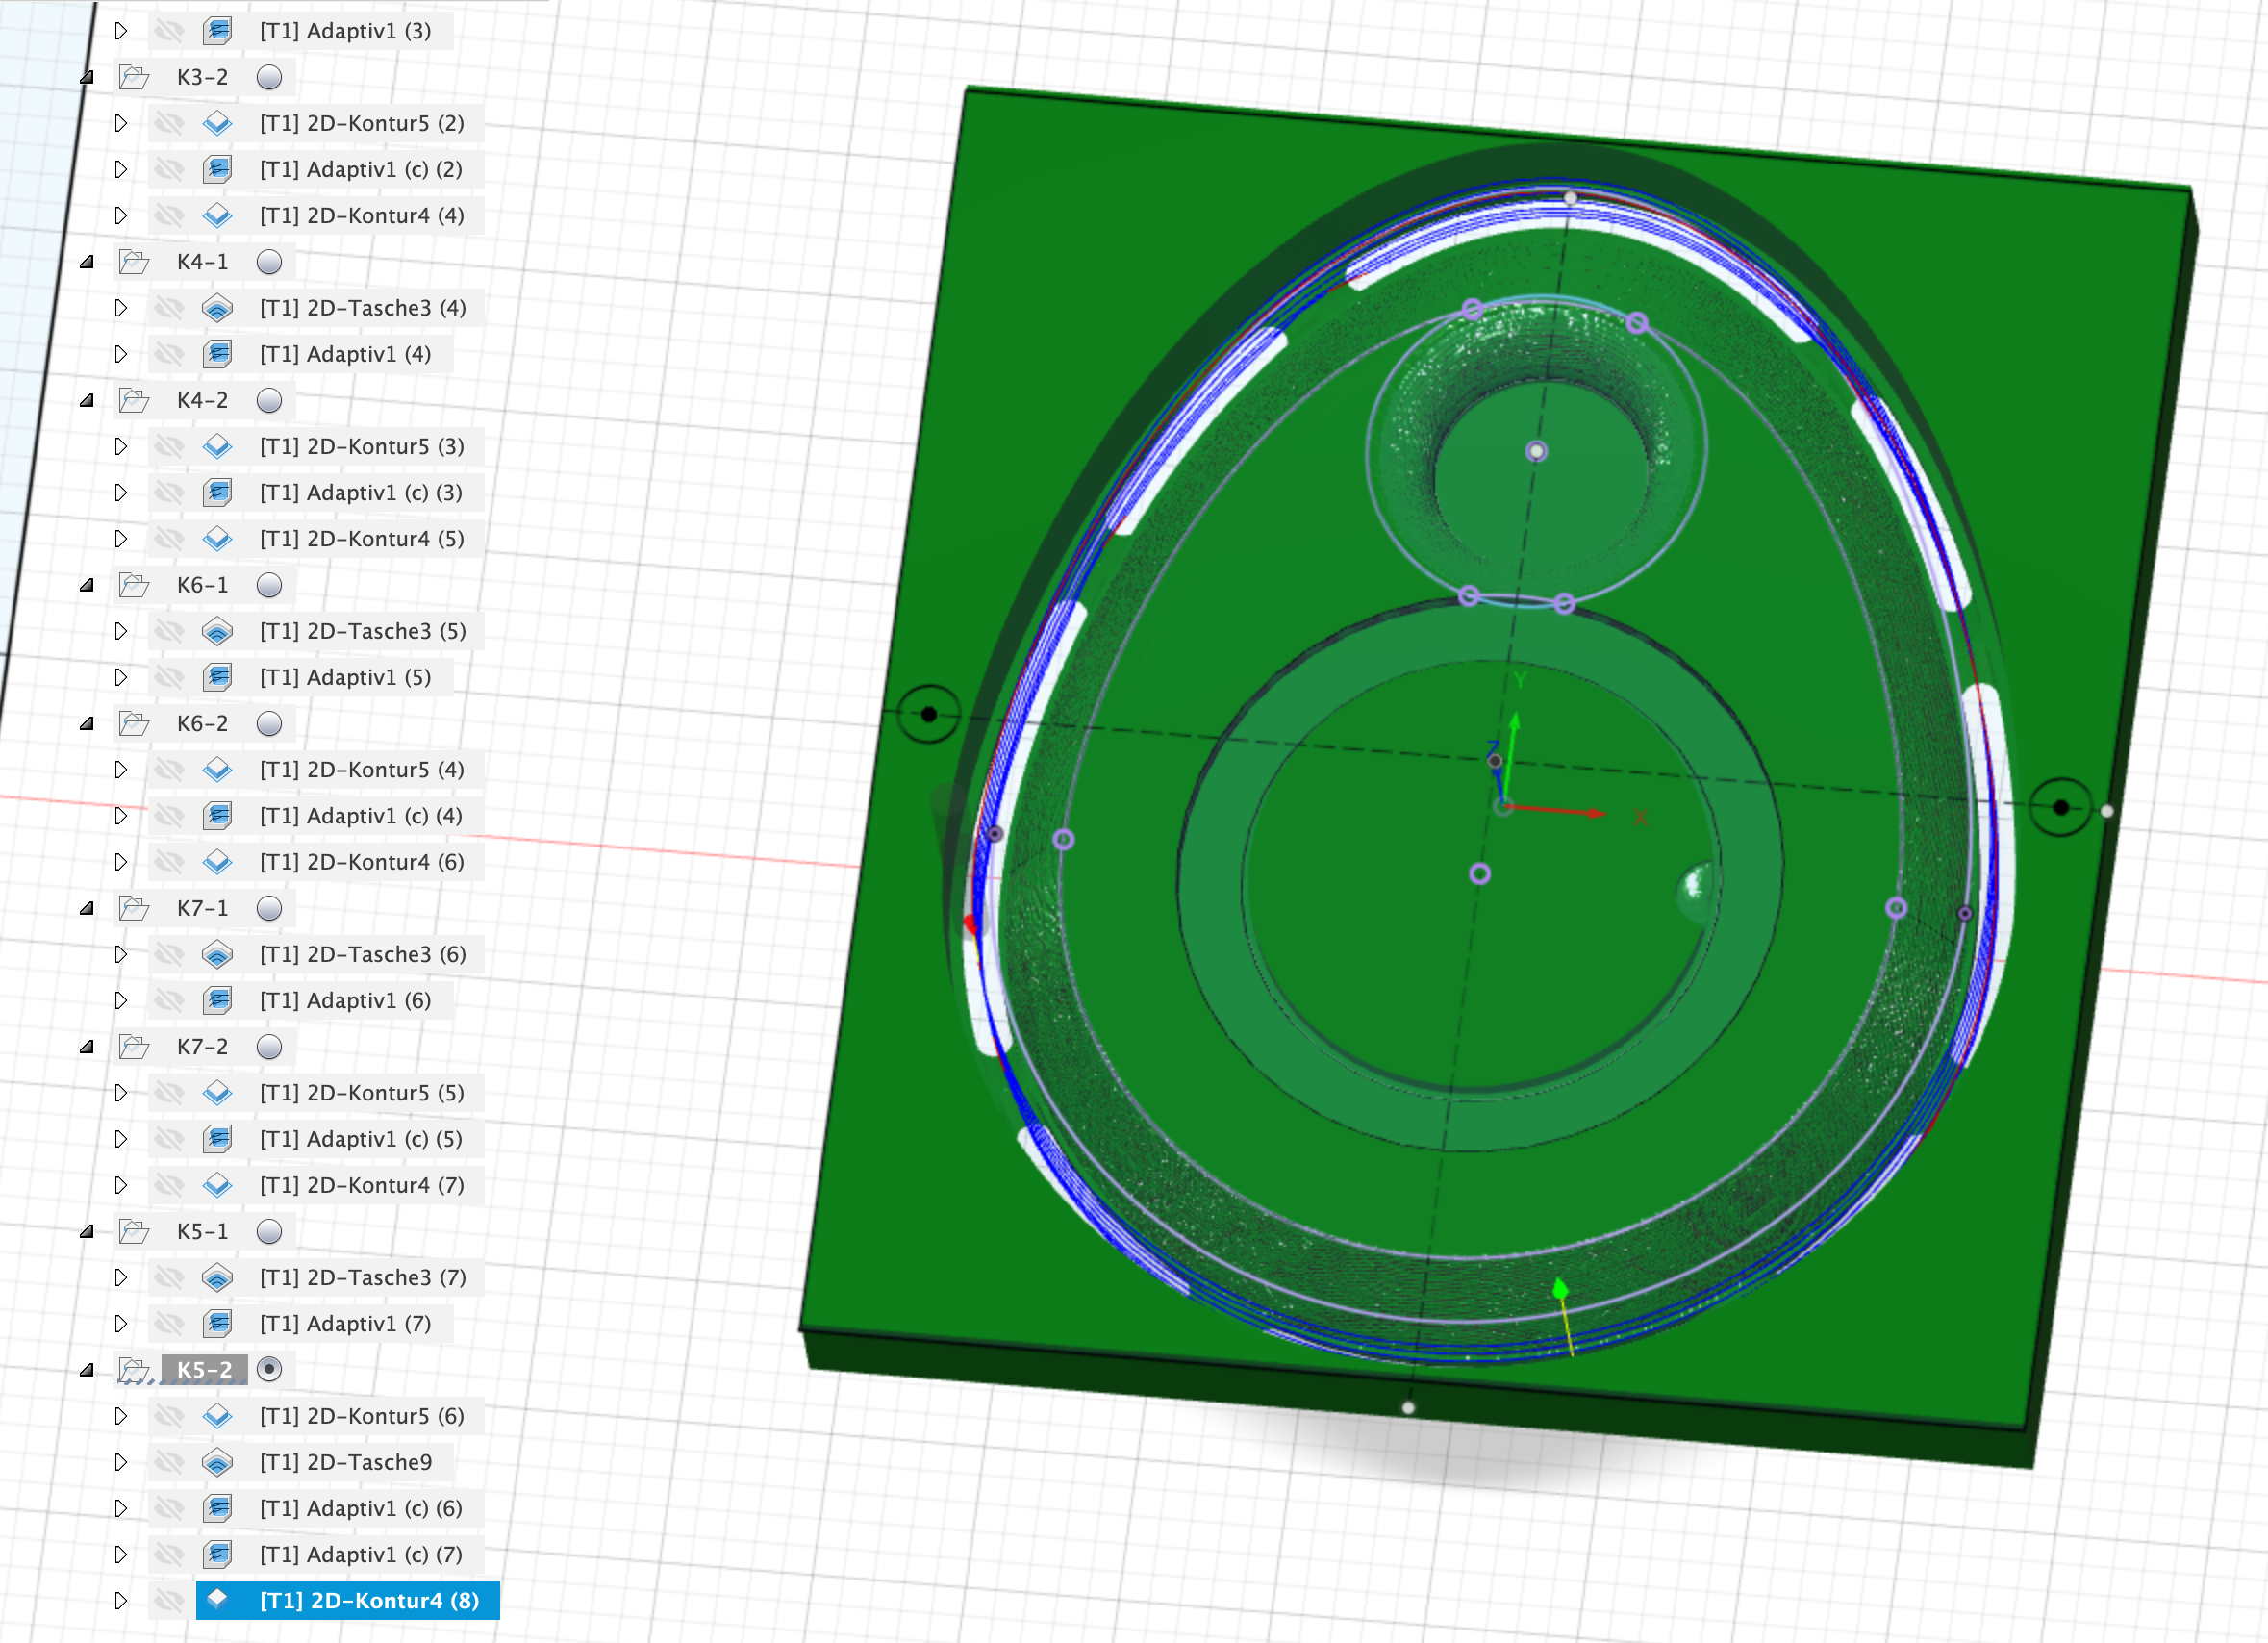Select the Adaptiv1 (c) (6) operation icon
The image size is (2268, 1643).
point(218,1508)
